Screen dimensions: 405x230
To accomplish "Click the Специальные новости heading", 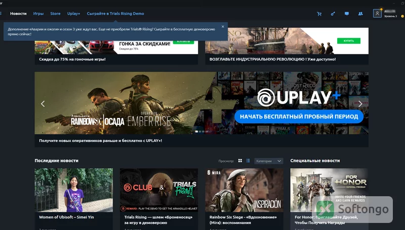I will 315,160.
